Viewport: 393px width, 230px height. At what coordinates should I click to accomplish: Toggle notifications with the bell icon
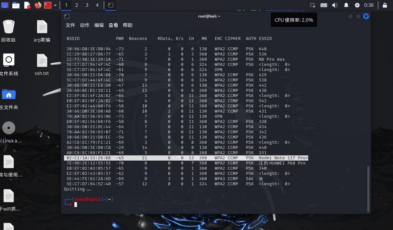click(x=346, y=5)
